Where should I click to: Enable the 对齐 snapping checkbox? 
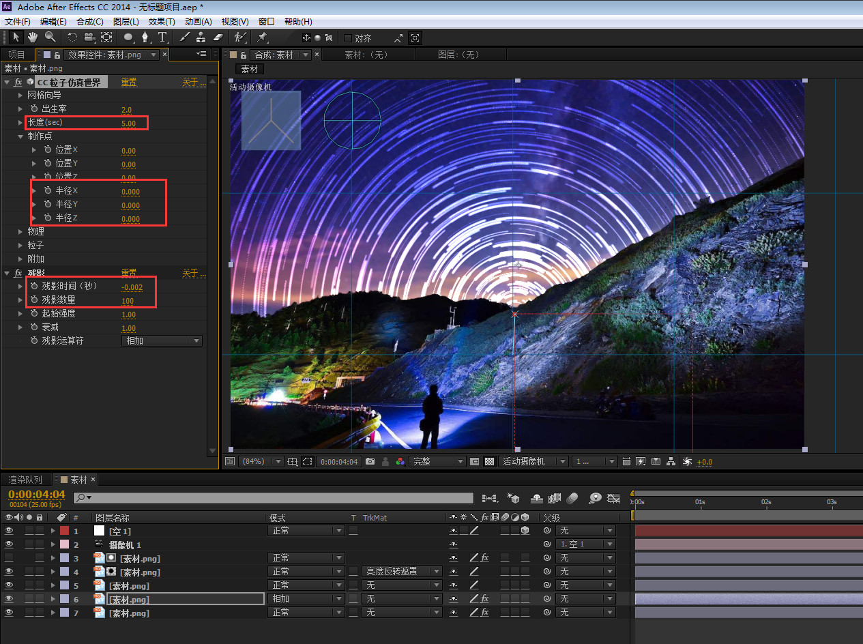348,38
